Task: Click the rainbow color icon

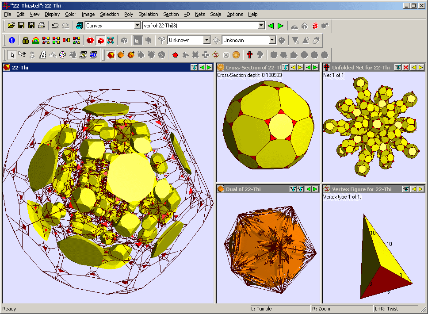Action: [x=36, y=40]
